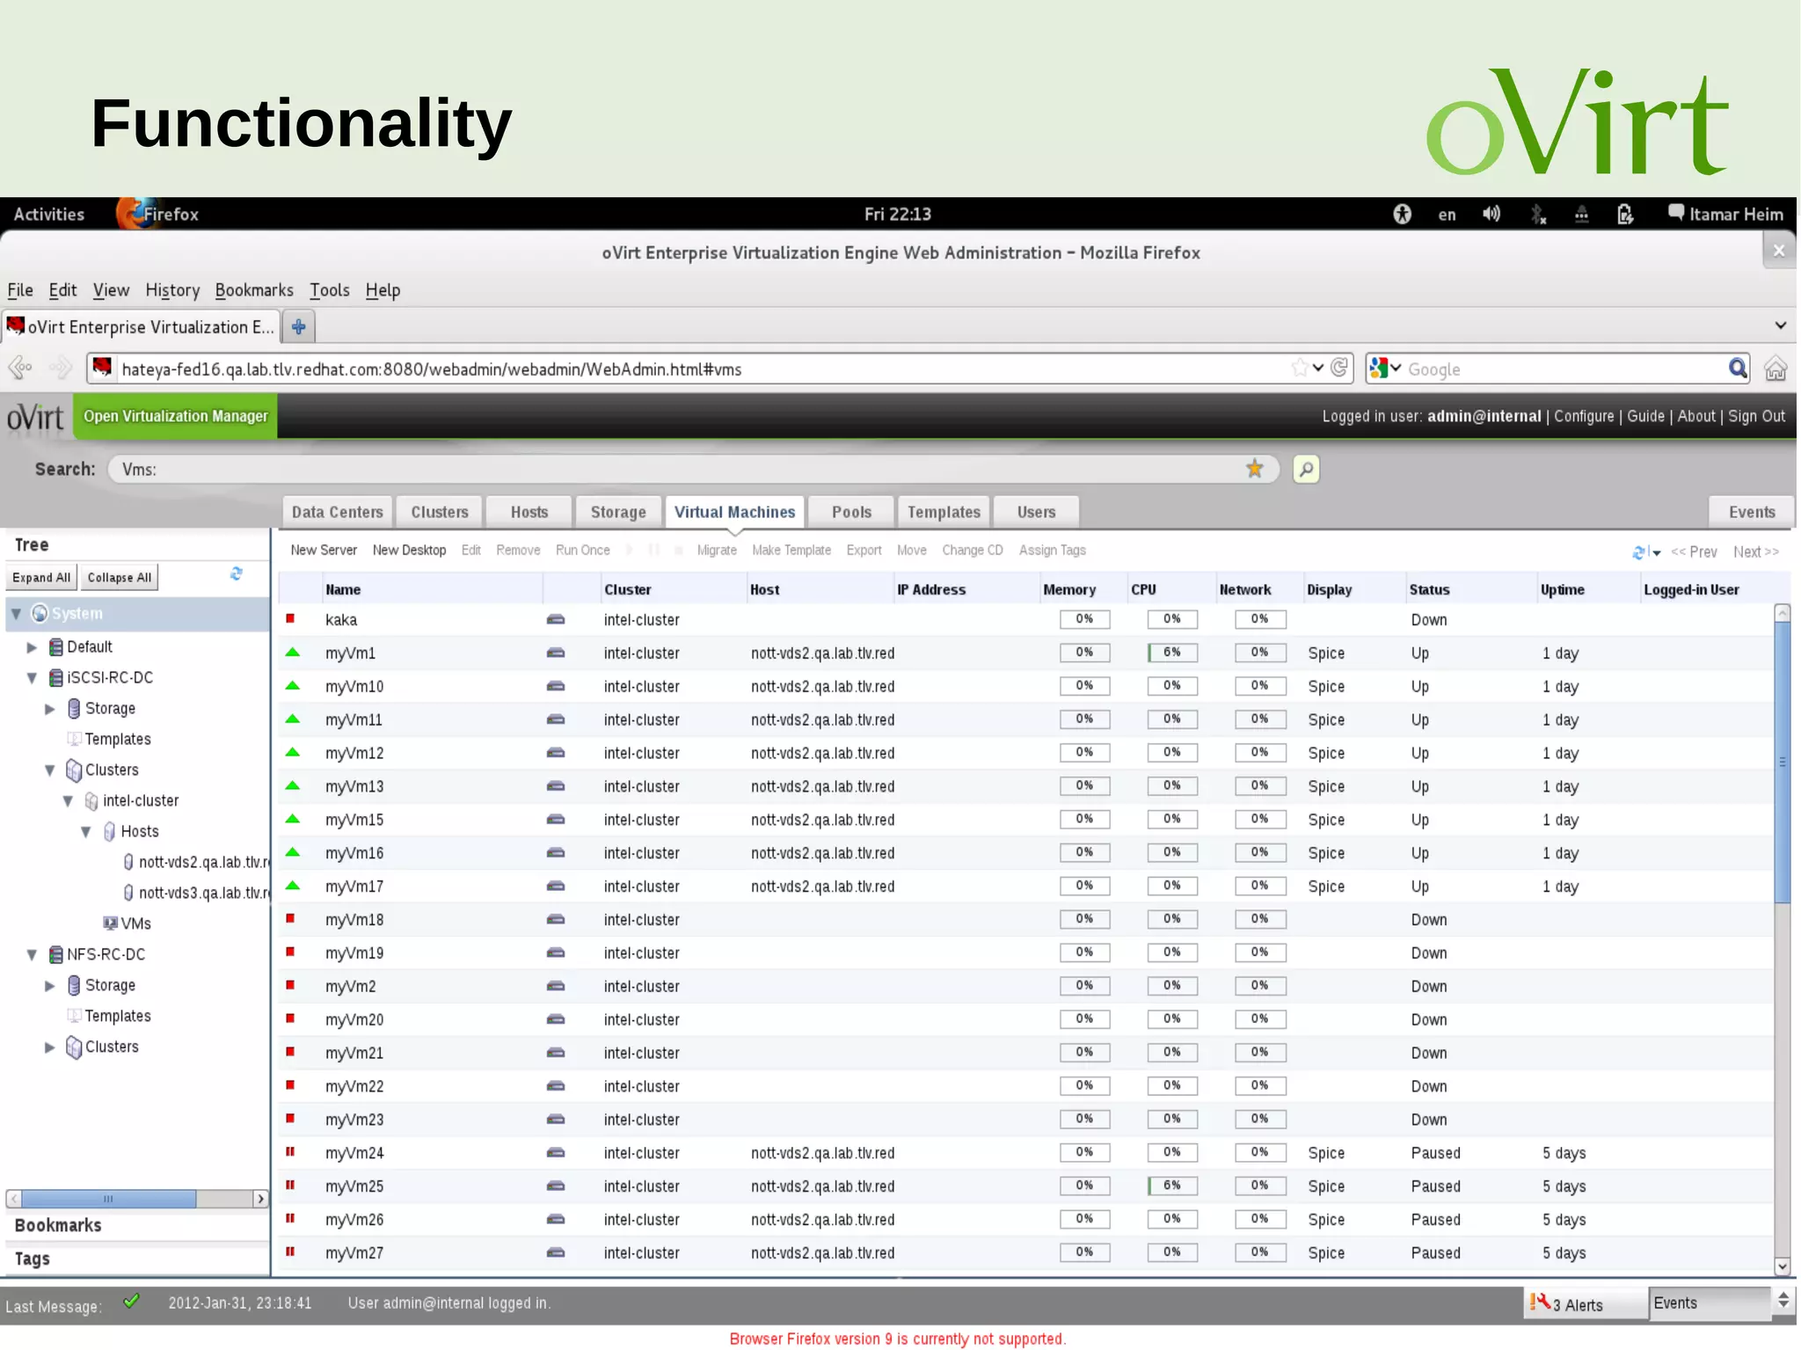
Task: Select the System node in the tree
Action: tap(137, 613)
